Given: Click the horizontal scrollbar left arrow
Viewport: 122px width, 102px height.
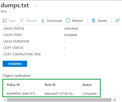Looking at the screenshot, I should pyautogui.click(x=5, y=100).
